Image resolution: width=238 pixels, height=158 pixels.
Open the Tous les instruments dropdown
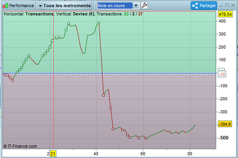tap(64, 6)
